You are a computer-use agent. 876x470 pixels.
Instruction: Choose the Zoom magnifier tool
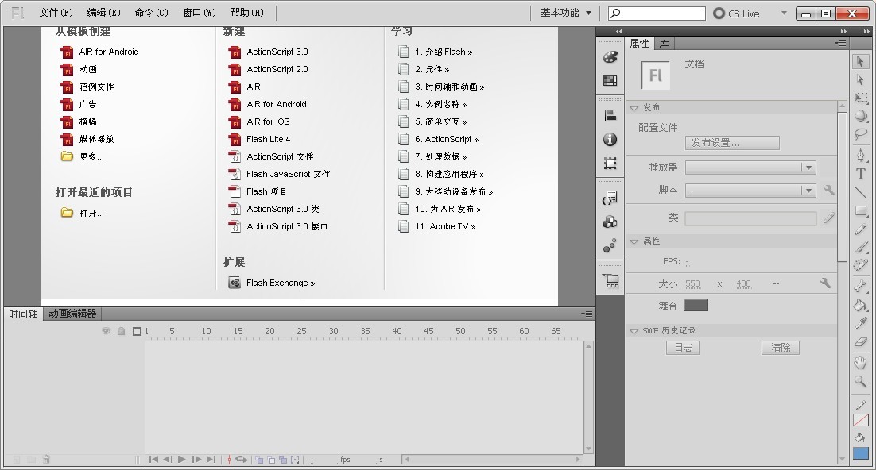(x=860, y=382)
